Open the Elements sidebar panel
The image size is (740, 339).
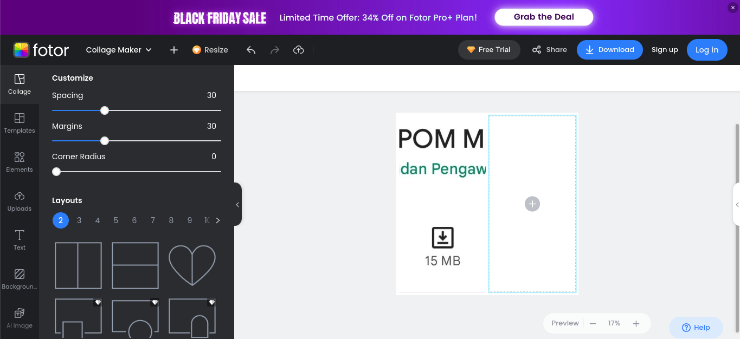point(20,162)
